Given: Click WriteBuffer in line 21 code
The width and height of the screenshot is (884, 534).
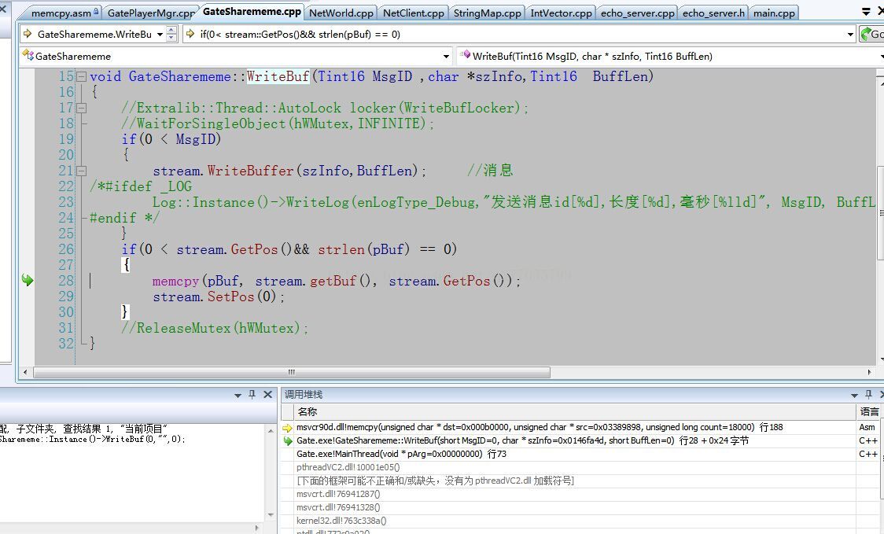Looking at the screenshot, I should coord(250,171).
